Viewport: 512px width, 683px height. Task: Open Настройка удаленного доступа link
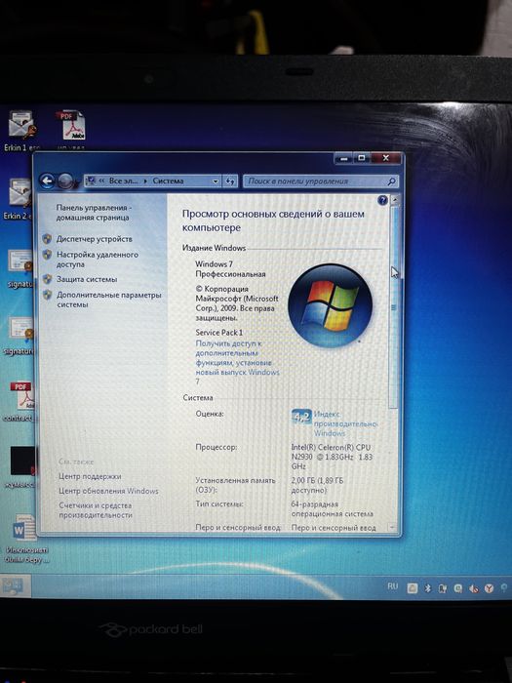[x=98, y=260]
